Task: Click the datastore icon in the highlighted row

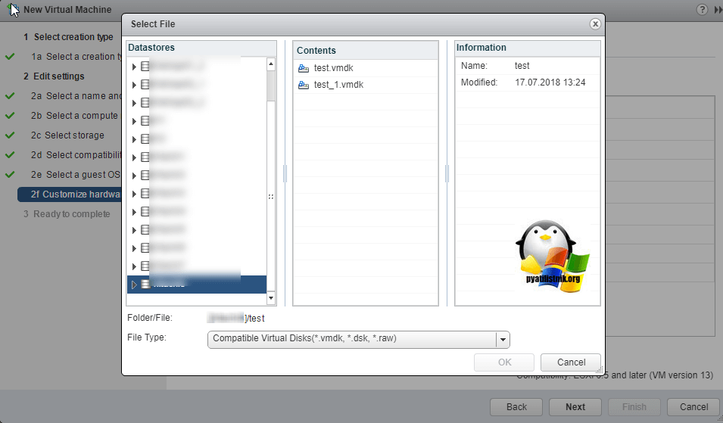Action: (x=145, y=285)
